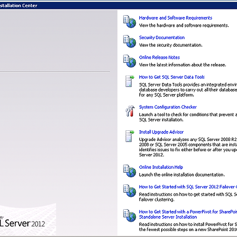Click the SQL Server Data Tools server icon
237x237 pixels.
(x=130, y=81)
